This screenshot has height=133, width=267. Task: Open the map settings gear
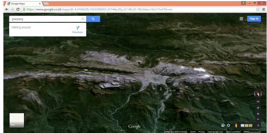tap(228, 125)
